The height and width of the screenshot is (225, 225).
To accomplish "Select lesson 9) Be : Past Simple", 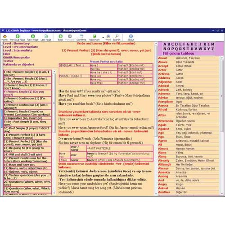I will [27, 123].
